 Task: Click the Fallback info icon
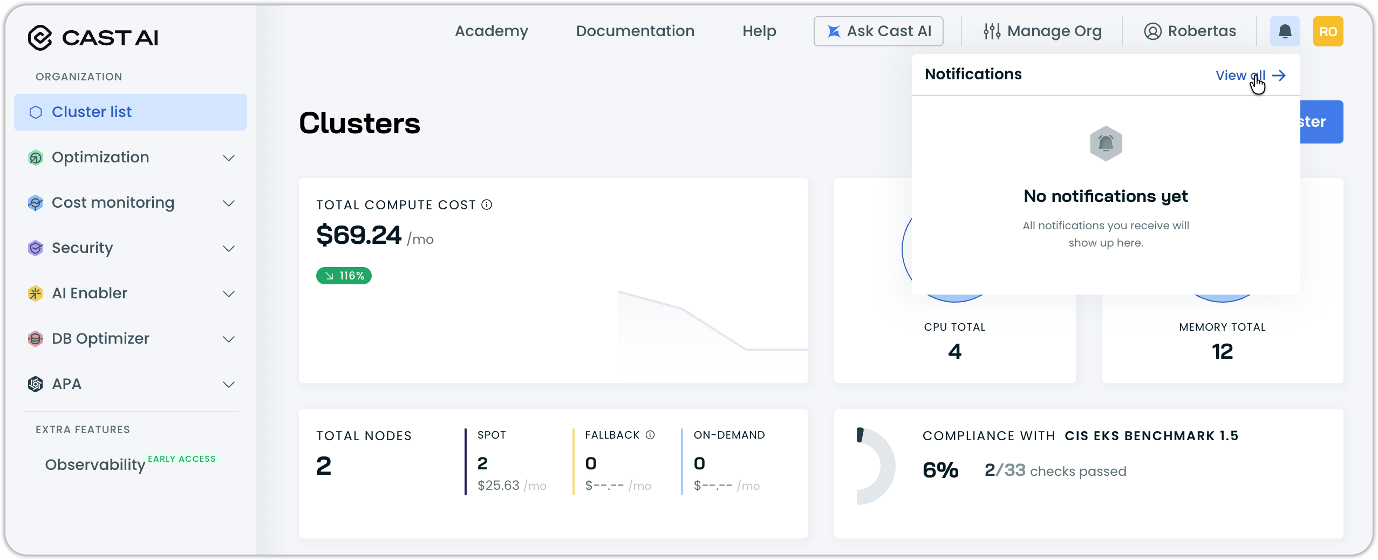tap(650, 435)
